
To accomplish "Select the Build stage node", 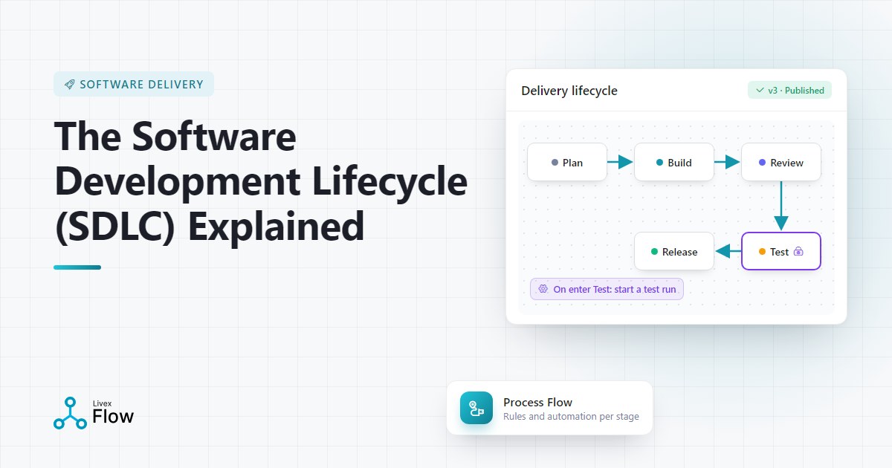I will [x=674, y=162].
